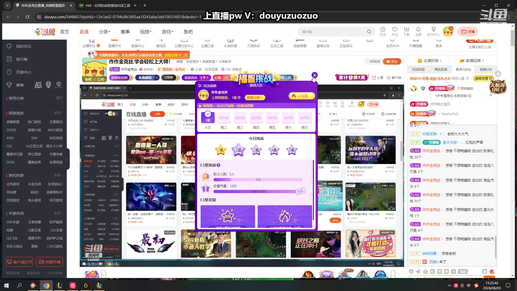Click 上周星级 help question icon
Image resolution: width=517 pixels, height=291 pixels.
(x=239, y=98)
